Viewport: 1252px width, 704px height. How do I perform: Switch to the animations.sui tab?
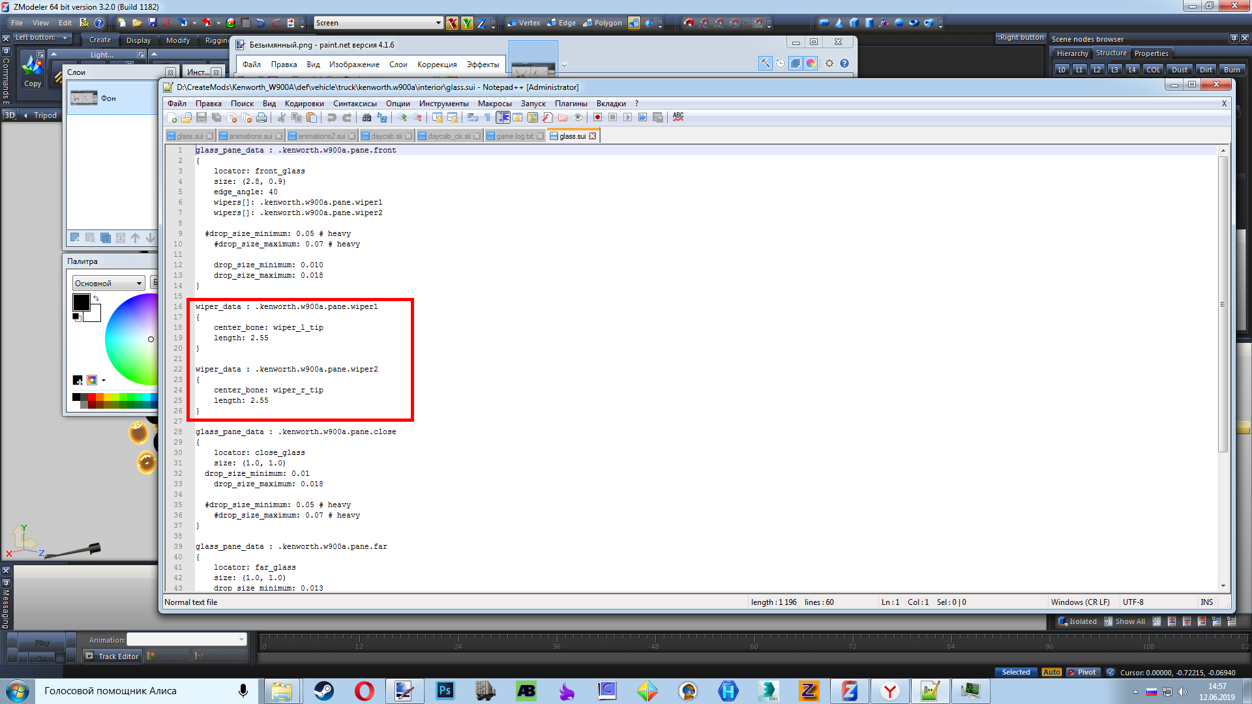(x=250, y=136)
